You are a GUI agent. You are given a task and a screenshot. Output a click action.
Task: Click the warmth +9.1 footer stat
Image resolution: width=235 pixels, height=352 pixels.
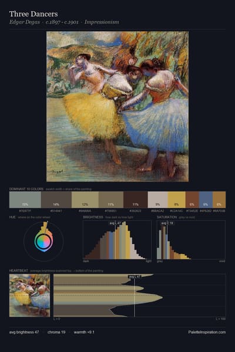point(84,332)
